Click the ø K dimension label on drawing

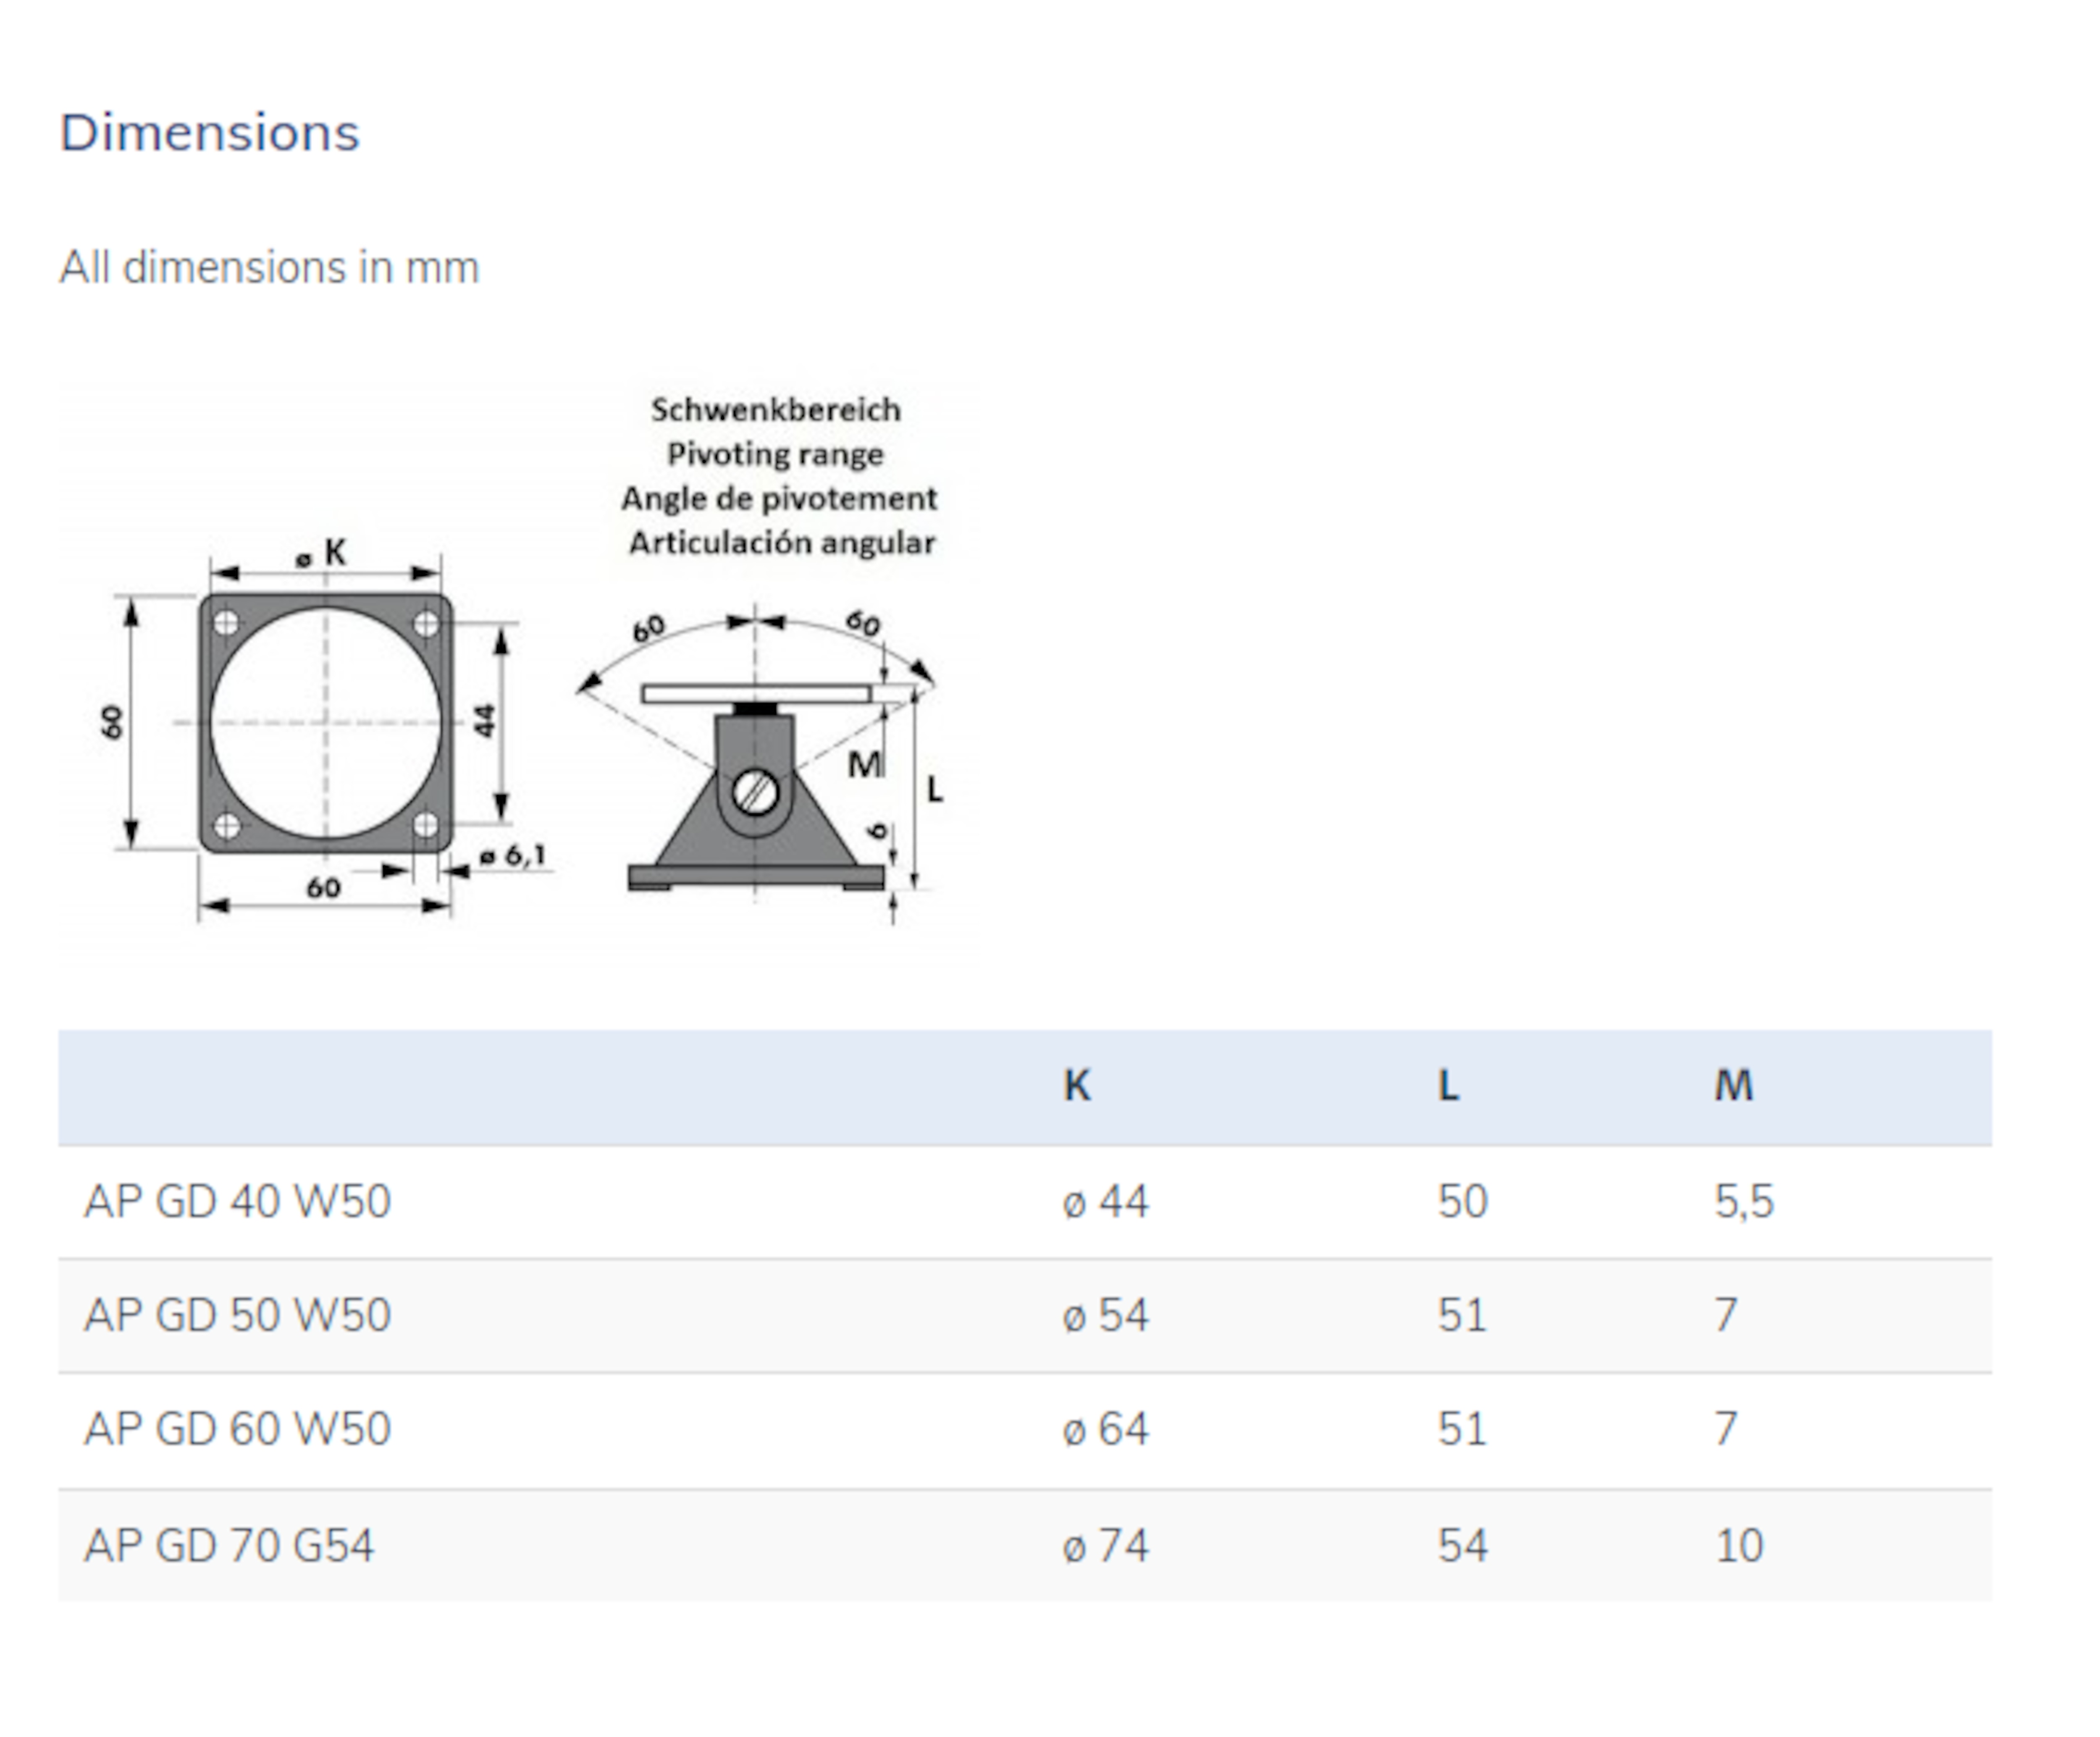coord(322,553)
